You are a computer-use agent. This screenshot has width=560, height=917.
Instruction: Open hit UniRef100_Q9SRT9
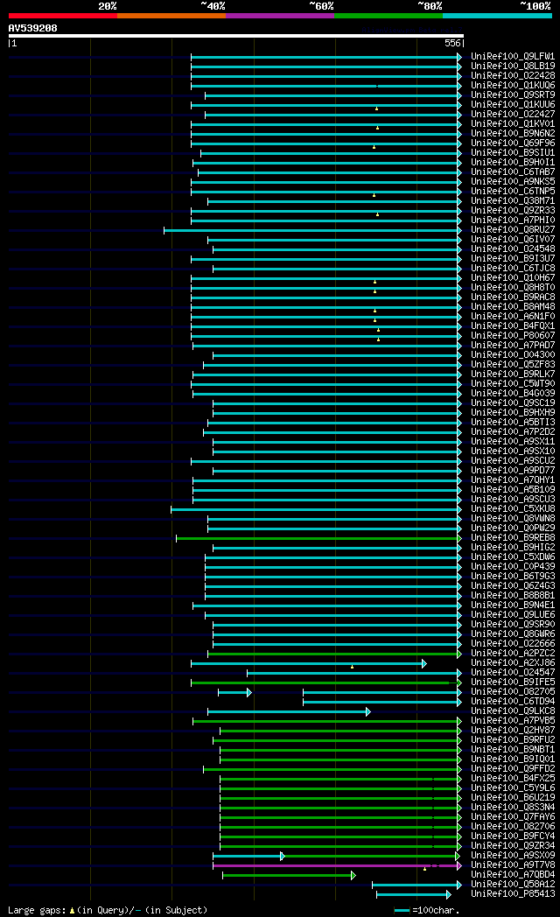click(513, 94)
